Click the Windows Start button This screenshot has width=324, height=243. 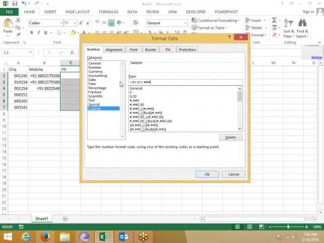click(7, 237)
